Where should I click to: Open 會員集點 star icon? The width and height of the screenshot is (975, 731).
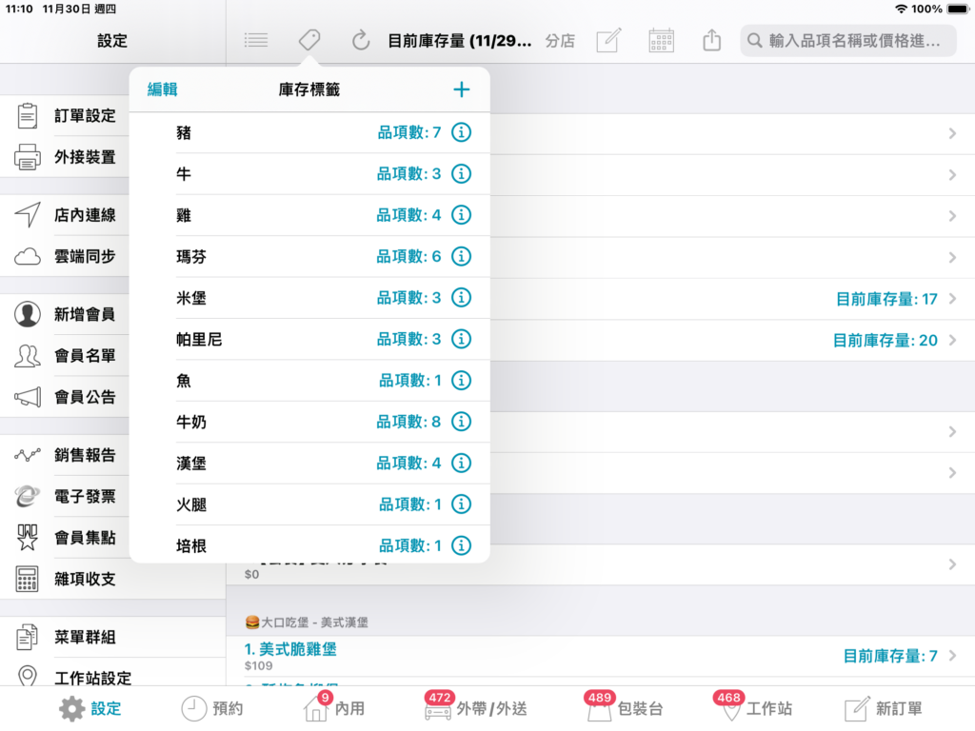(x=28, y=538)
